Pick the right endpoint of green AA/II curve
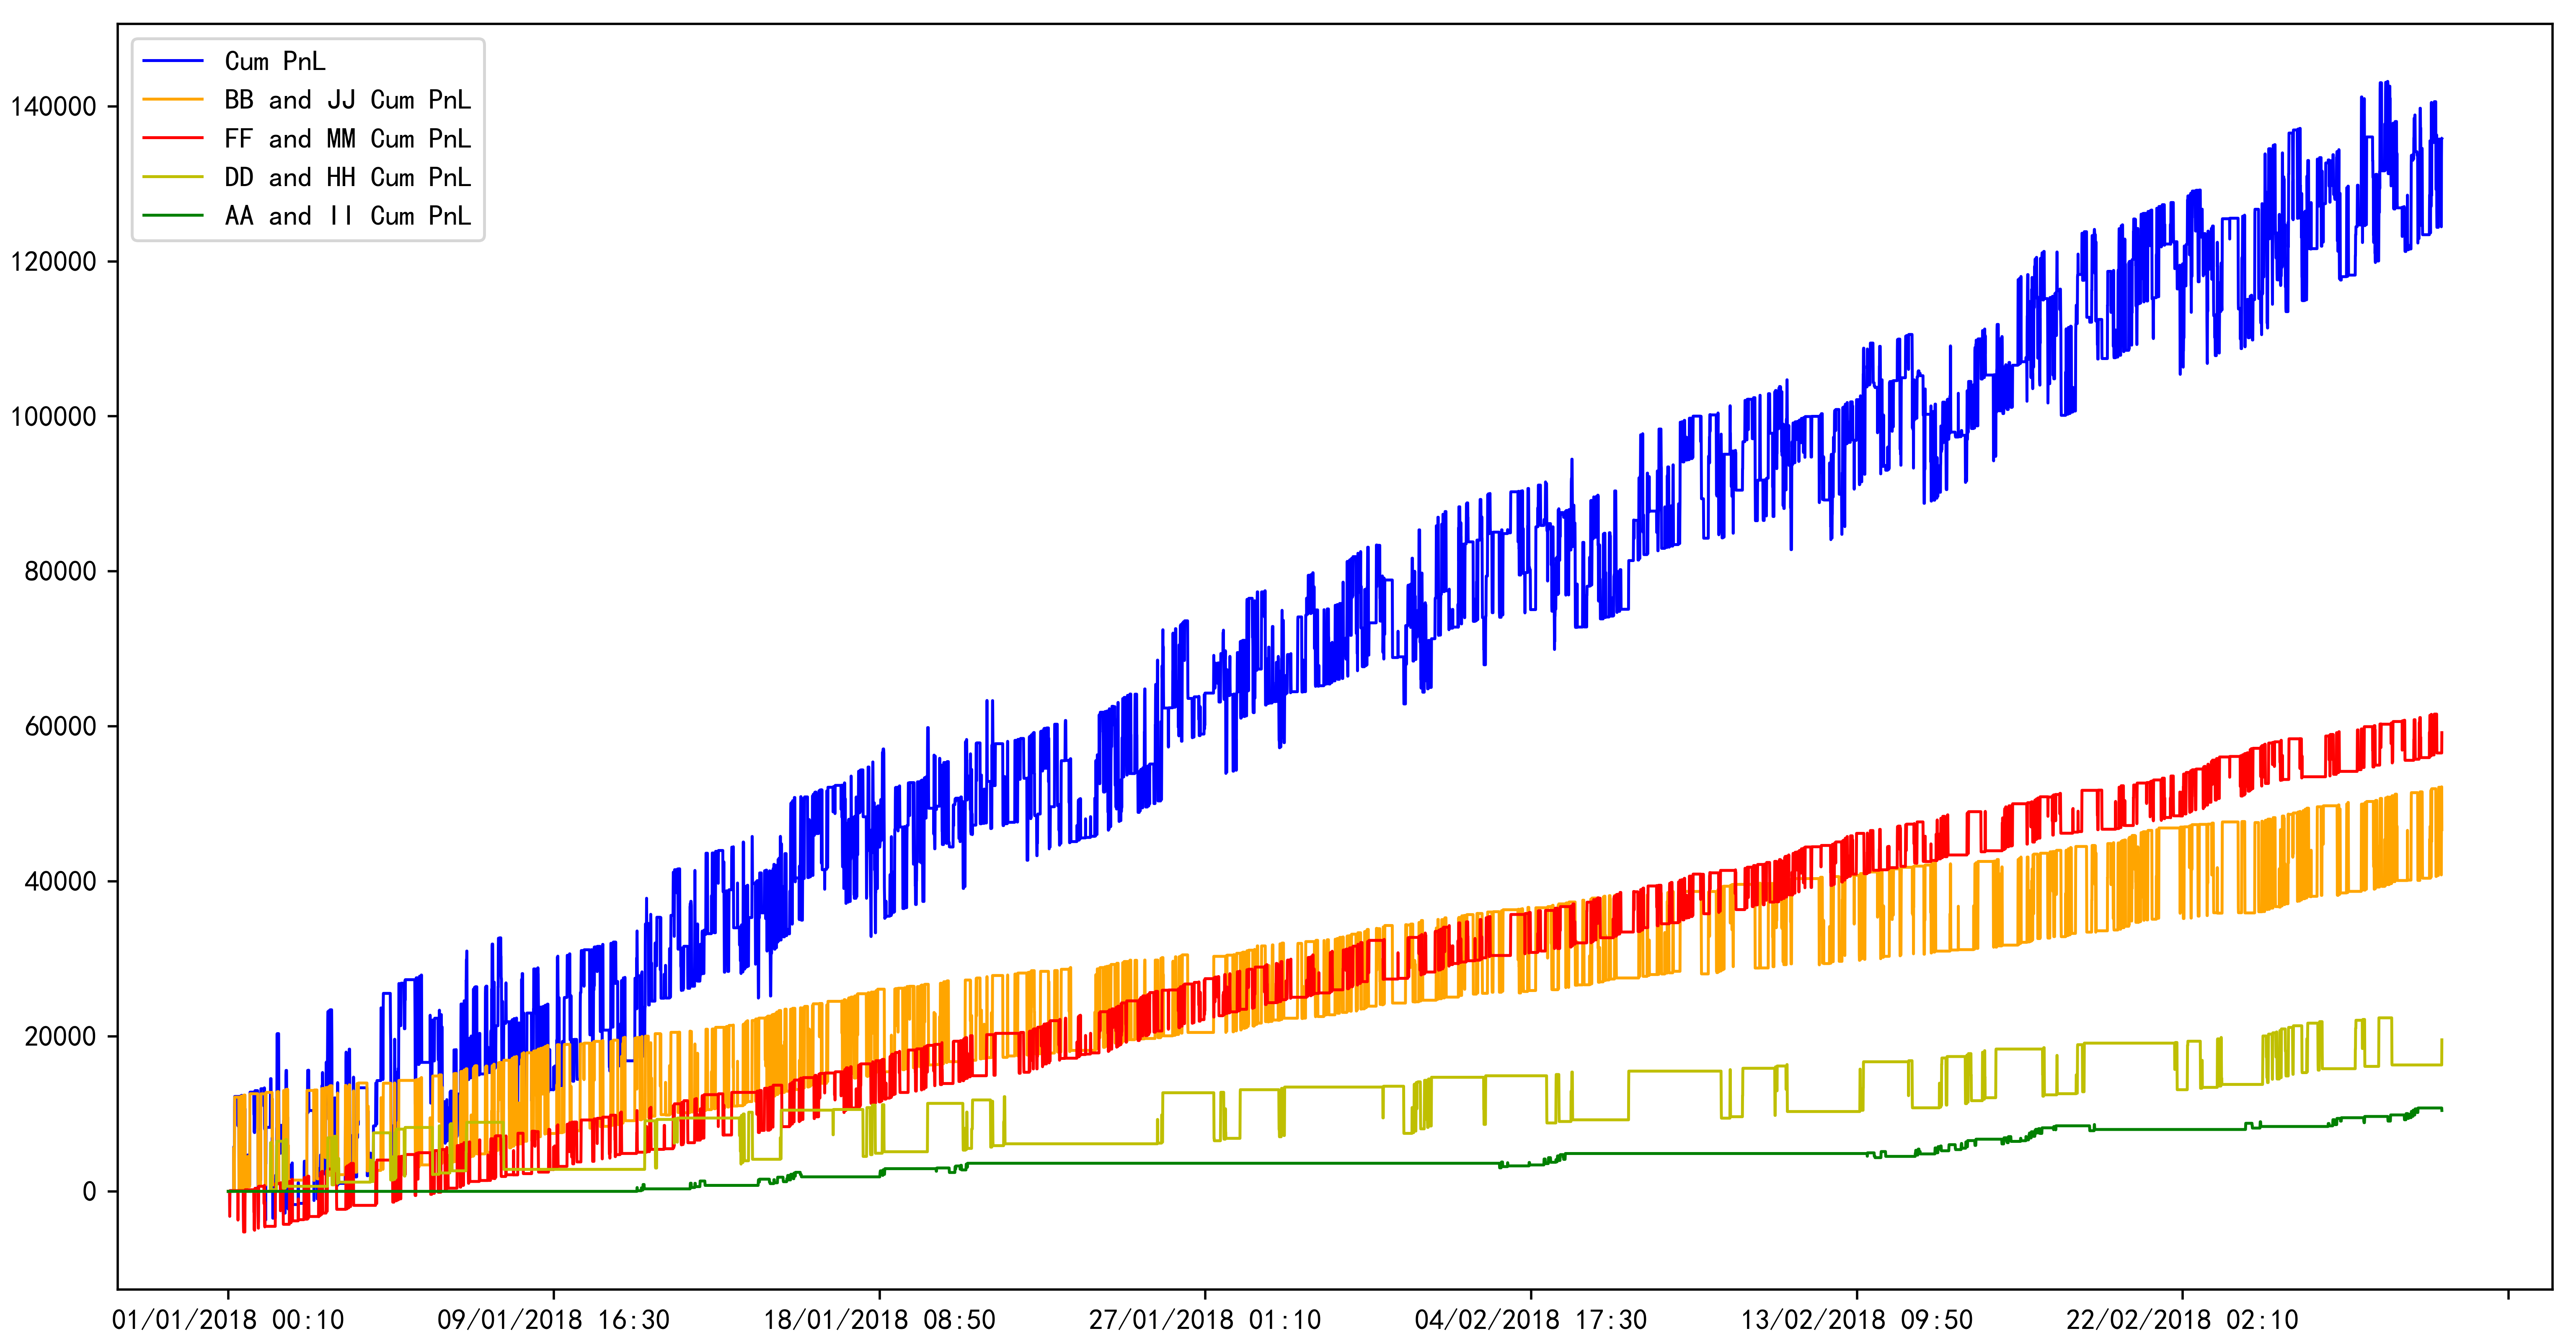 click(2441, 1110)
